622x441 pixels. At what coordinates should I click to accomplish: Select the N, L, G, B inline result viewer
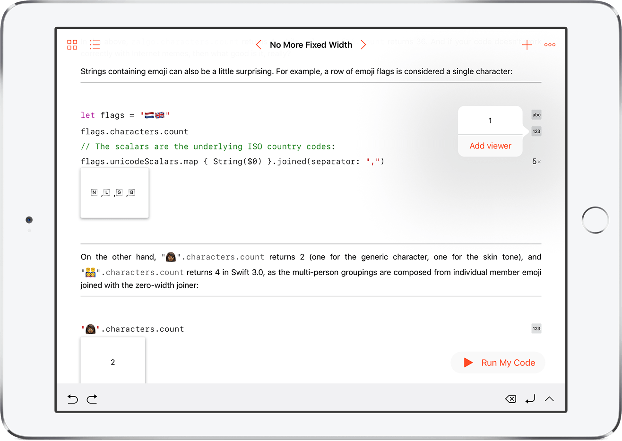click(114, 193)
